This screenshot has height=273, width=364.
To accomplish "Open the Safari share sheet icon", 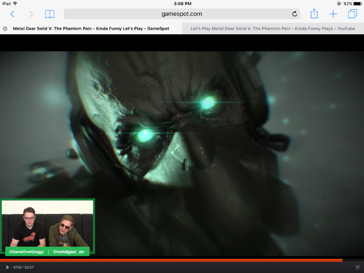I will pyautogui.click(x=314, y=14).
